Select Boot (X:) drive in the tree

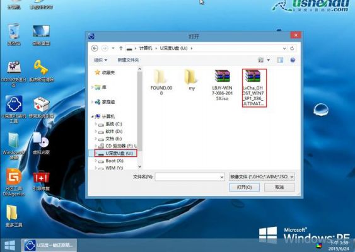[x=111, y=161]
